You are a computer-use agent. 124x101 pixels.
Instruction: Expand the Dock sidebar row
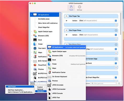(32, 40)
